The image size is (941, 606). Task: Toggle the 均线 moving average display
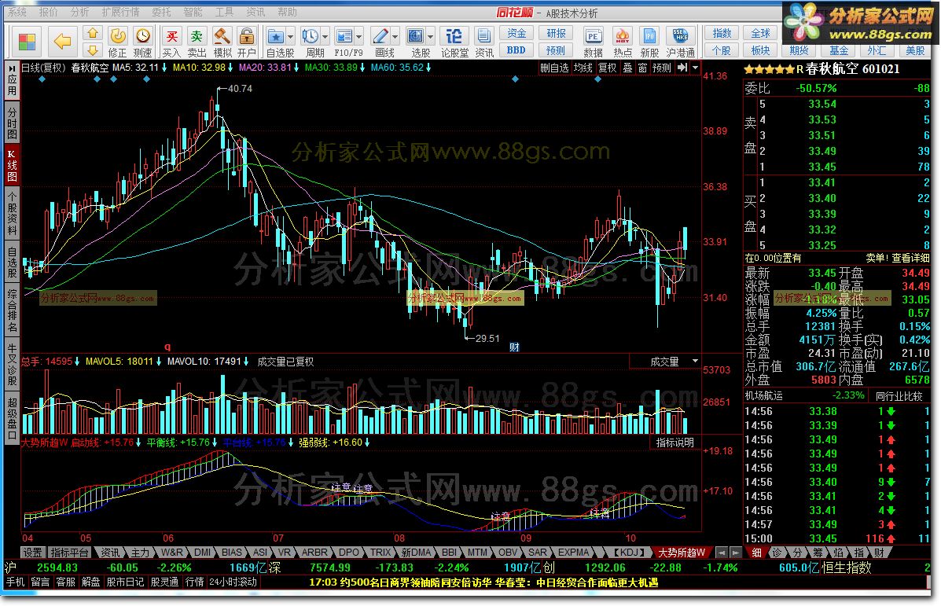(x=583, y=68)
